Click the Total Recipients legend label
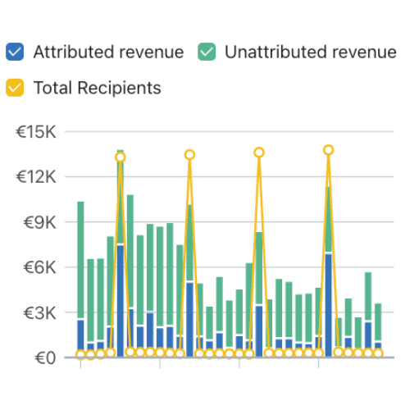Screen dimensions: 410x410 98,88
